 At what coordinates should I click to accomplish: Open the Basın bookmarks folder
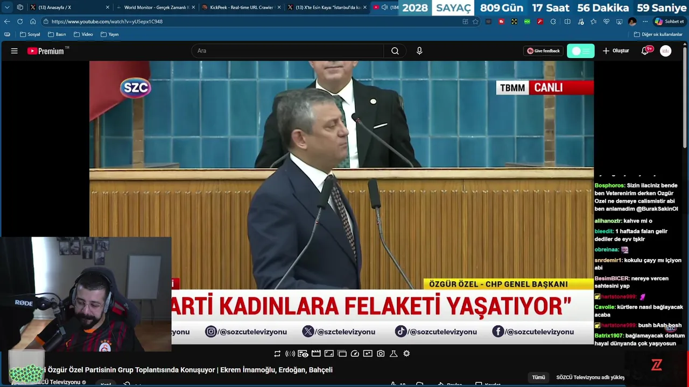pyautogui.click(x=57, y=34)
